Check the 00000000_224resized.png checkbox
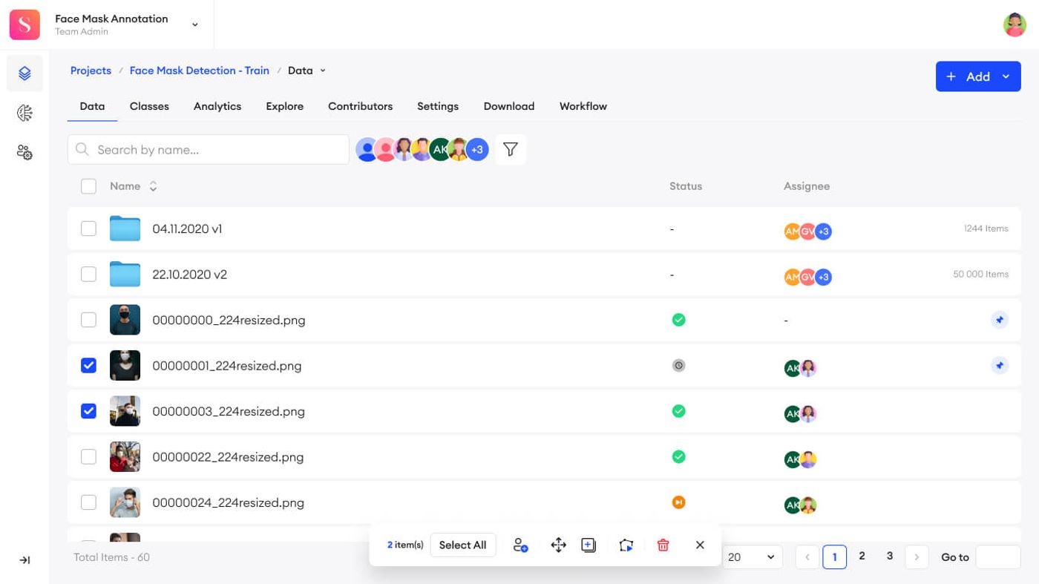The height and width of the screenshot is (584, 1039). point(88,320)
